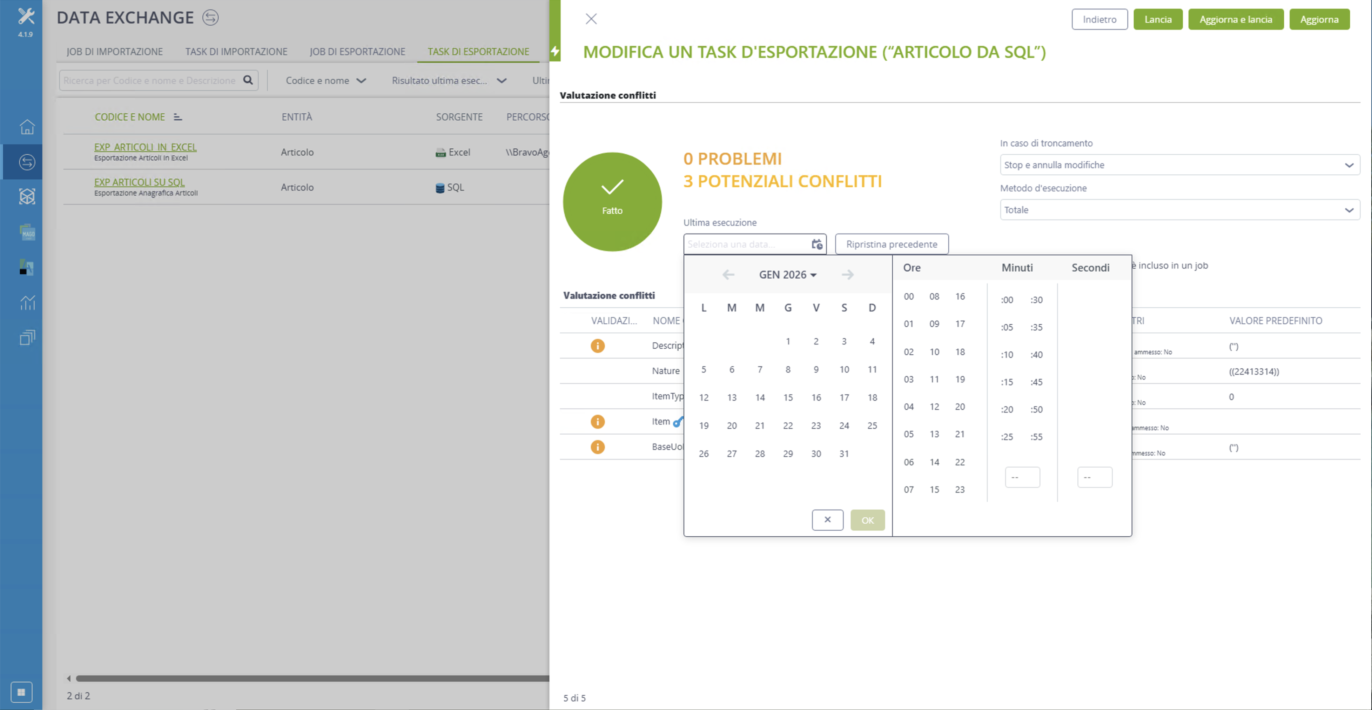
Task: Click the green lightning bolt tab
Action: click(555, 51)
